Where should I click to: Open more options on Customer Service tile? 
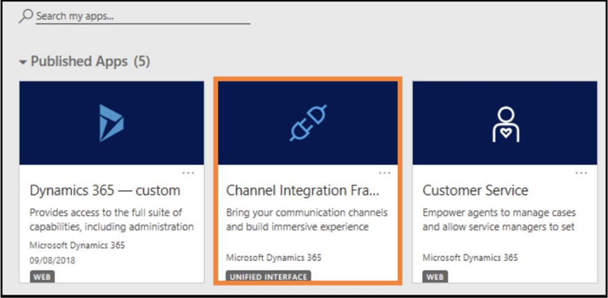tap(581, 173)
